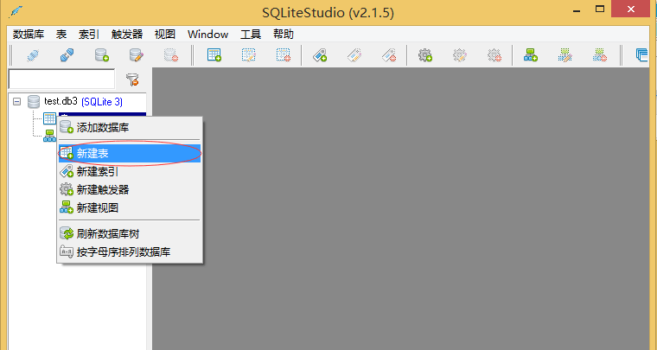The height and width of the screenshot is (350, 657).
Task: Click the toolbar Delete table icon
Action: tap(284, 55)
